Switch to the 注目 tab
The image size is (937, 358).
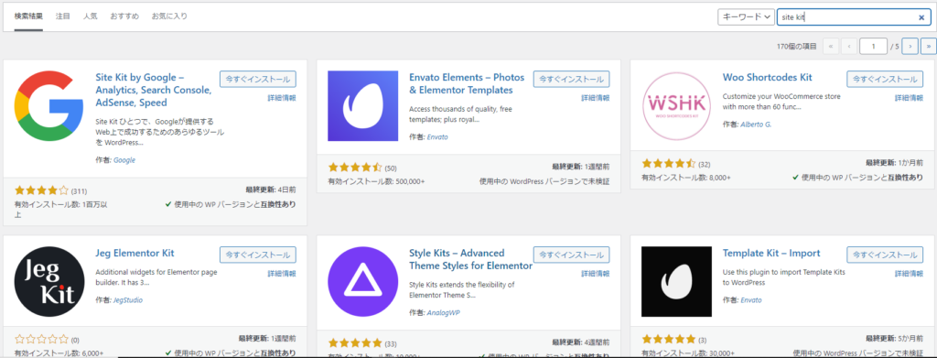(63, 16)
